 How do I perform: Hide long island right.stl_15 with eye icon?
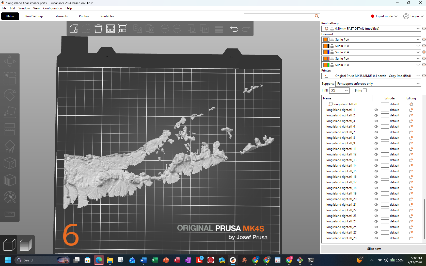pos(376,171)
